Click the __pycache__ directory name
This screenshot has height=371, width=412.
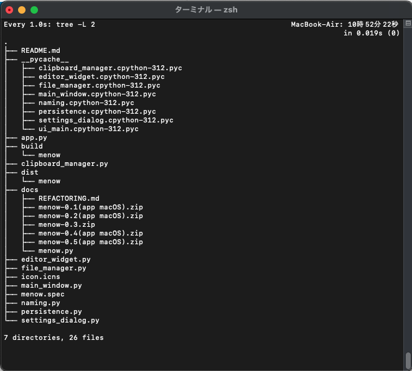[45, 59]
